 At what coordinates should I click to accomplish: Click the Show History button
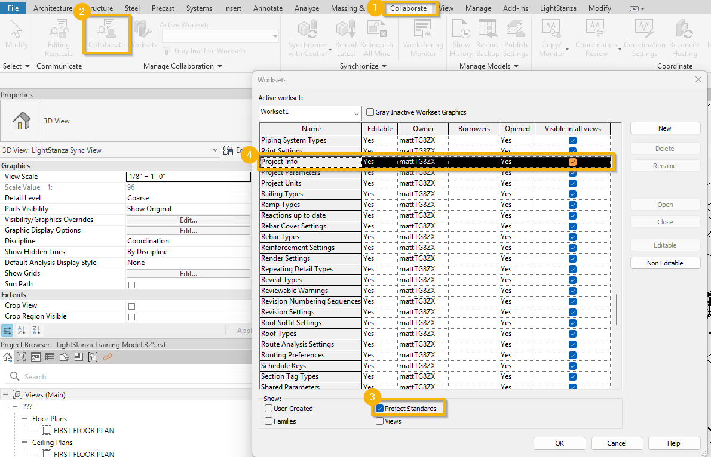(461, 38)
